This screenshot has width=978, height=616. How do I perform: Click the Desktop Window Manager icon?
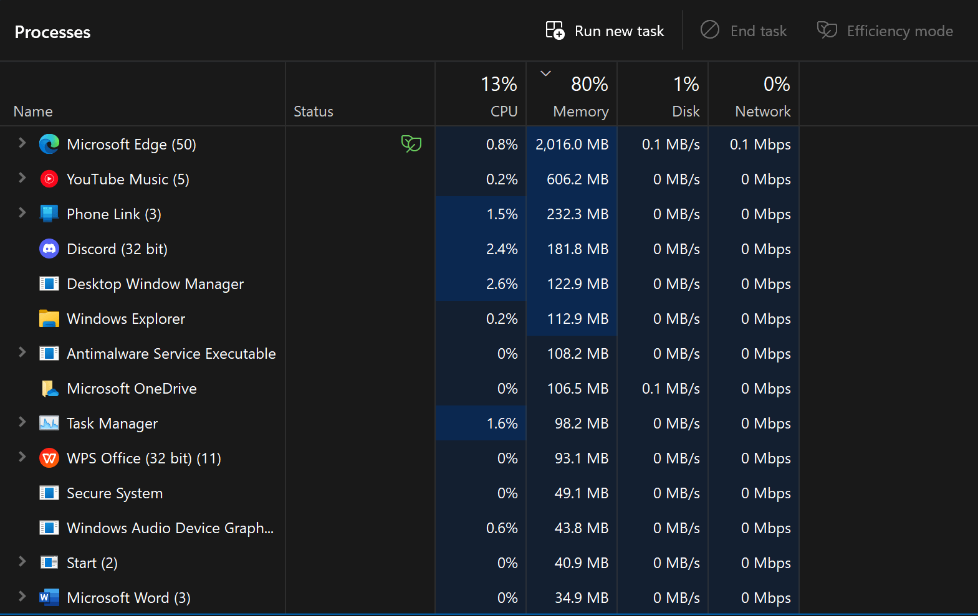(49, 284)
